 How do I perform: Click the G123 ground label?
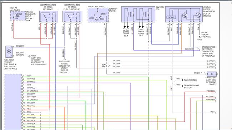(200, 40)
